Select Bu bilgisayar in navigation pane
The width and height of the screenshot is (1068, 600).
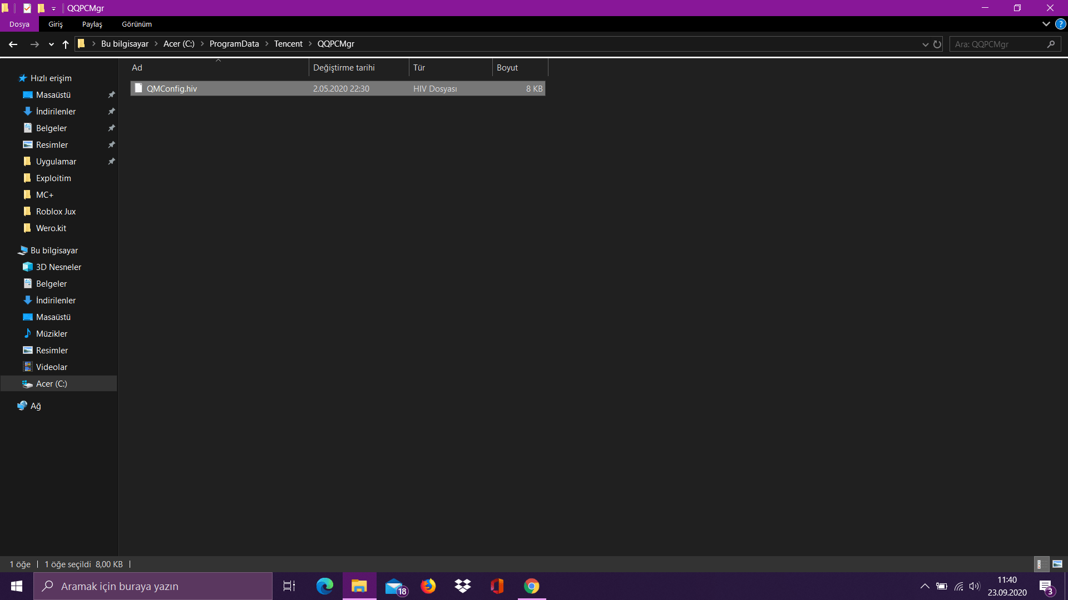coord(54,251)
